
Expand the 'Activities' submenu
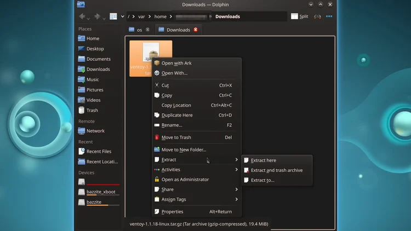click(197, 170)
